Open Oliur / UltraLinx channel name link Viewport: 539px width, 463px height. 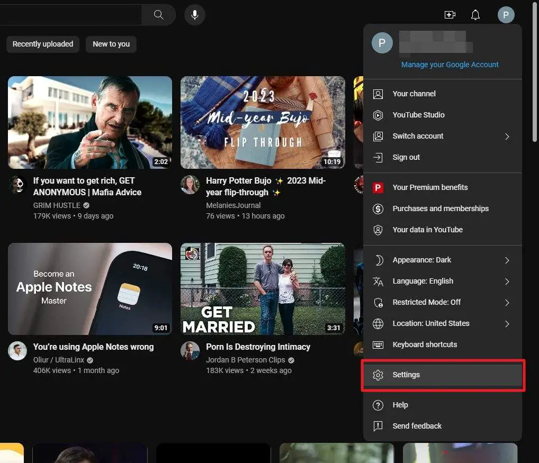[x=59, y=360]
